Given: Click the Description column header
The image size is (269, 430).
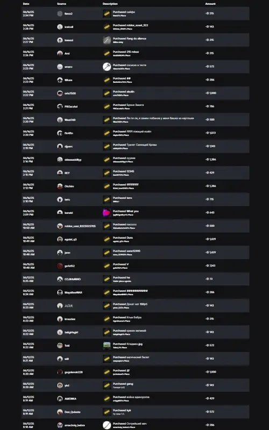Looking at the screenshot, I should pos(110,4).
